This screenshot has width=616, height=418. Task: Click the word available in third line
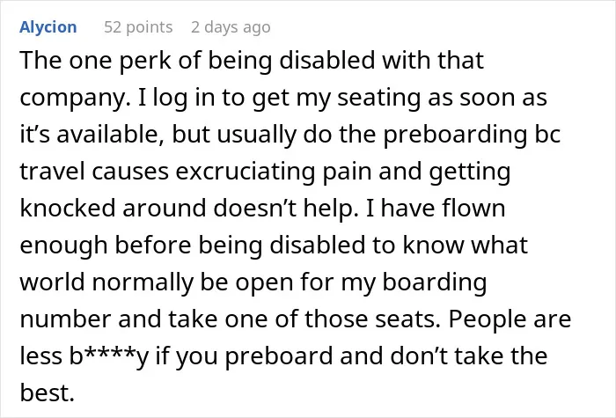110,135
